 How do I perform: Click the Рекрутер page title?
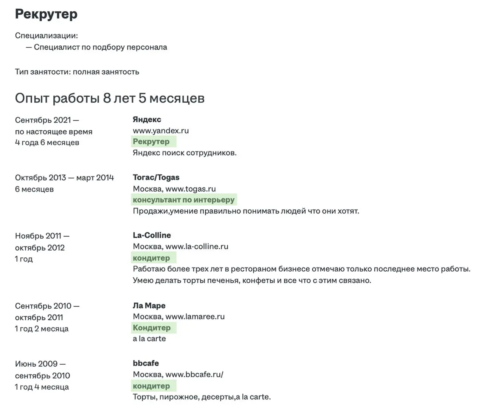point(46,14)
